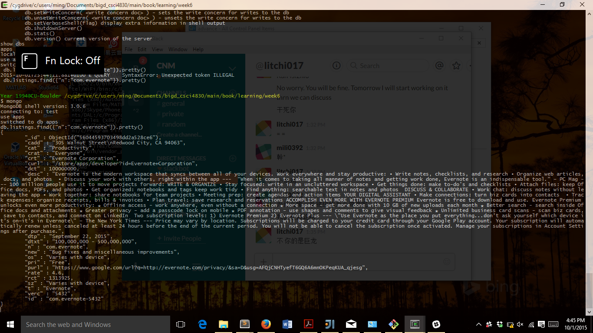
Task: Click the "cat" : "Productivity" line in terminal
Action: [x=59, y=148]
